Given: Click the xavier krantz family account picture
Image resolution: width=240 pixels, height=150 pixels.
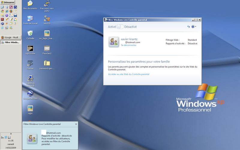Looking at the screenshot, I should coord(114,42).
